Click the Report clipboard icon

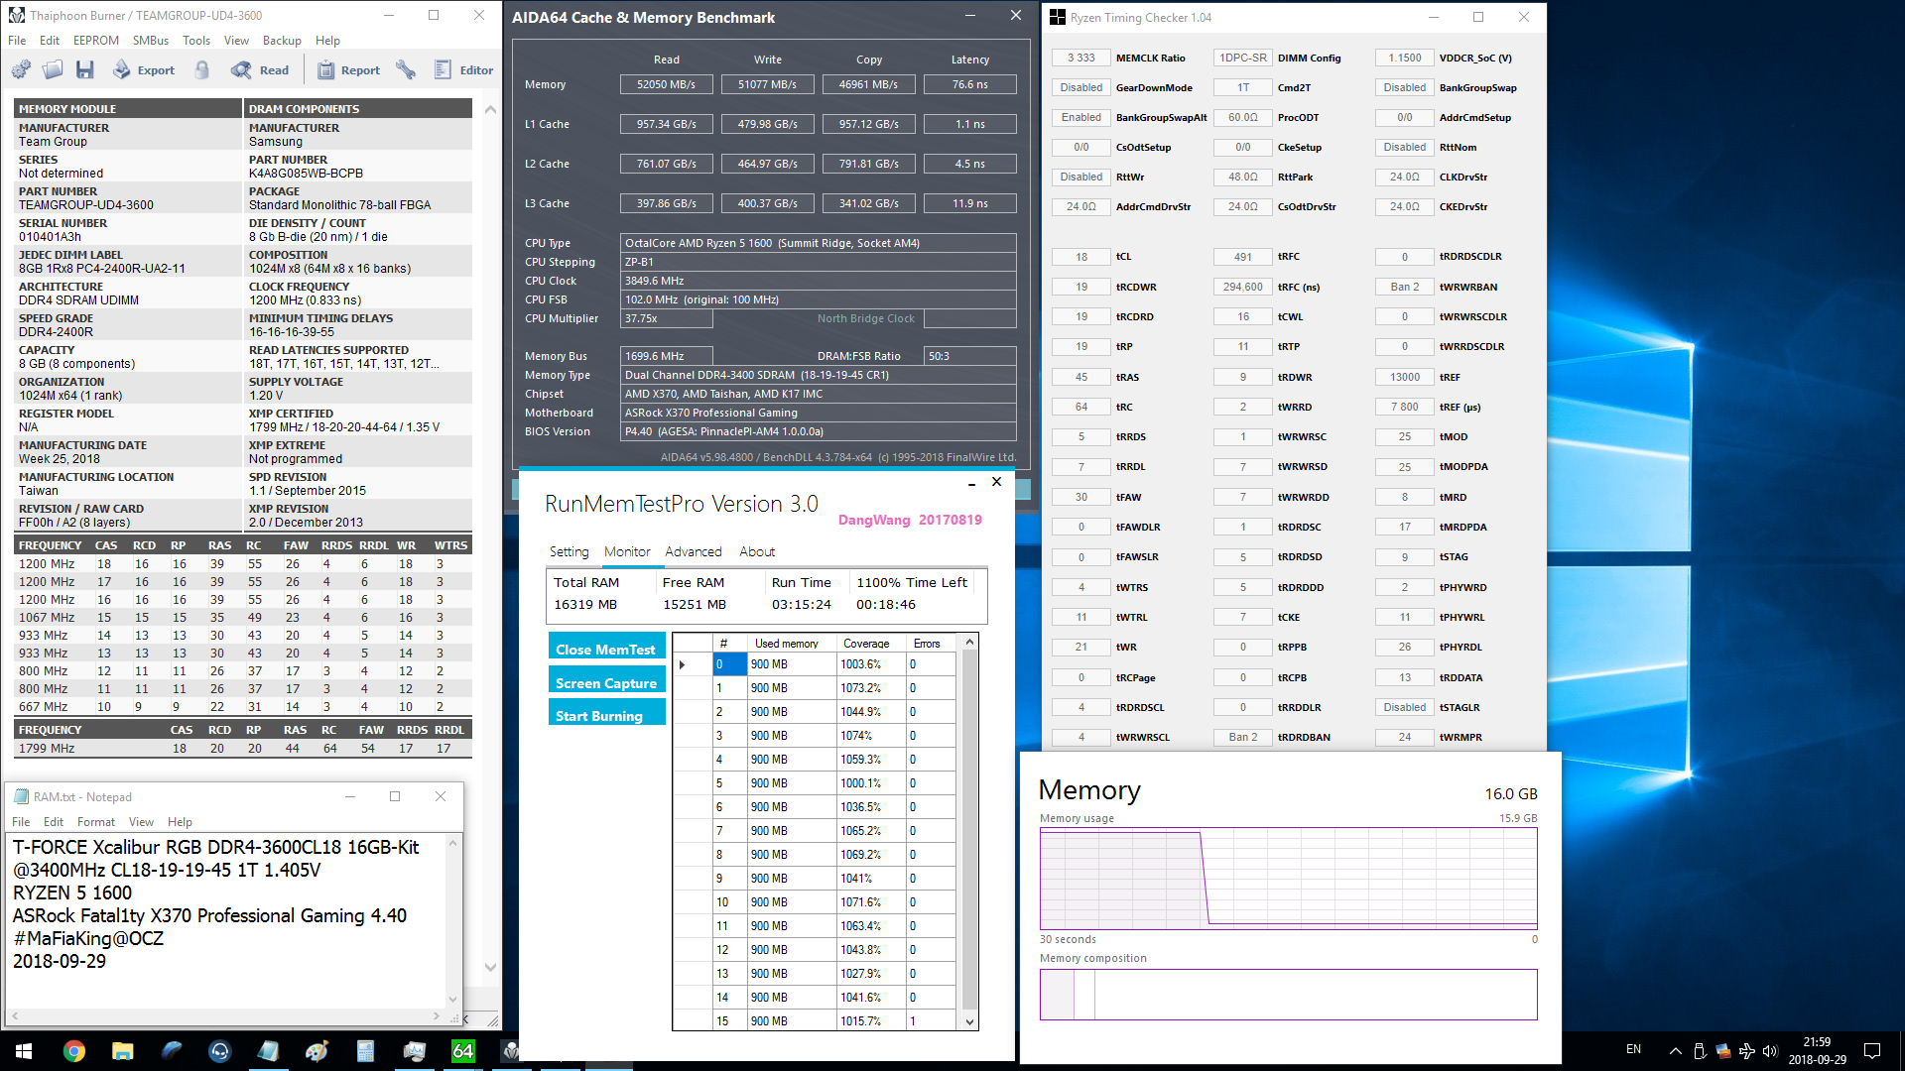(x=348, y=69)
